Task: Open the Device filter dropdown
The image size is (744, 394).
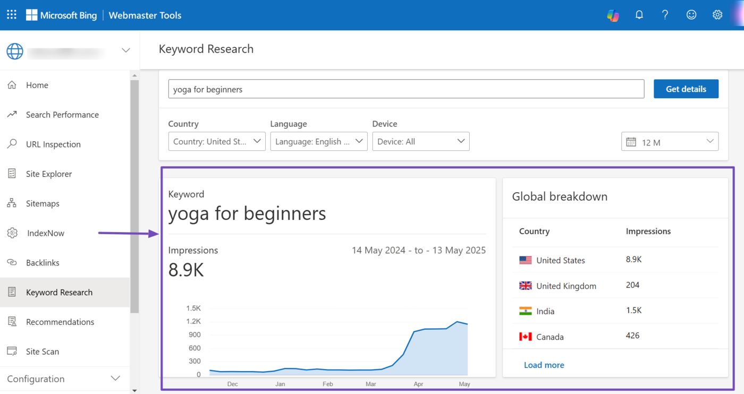Action: 421,142
